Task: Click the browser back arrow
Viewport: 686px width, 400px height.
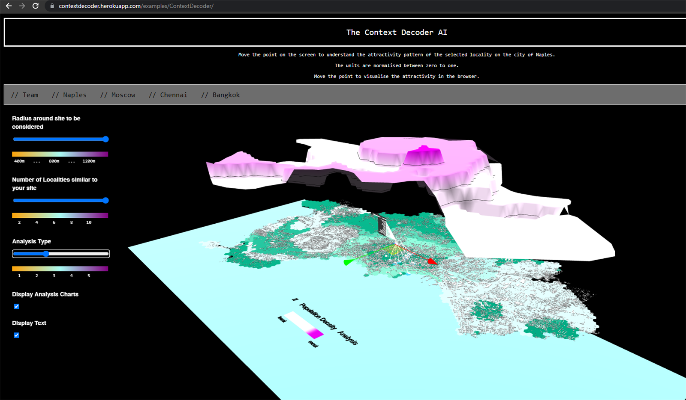Action: 9,6
